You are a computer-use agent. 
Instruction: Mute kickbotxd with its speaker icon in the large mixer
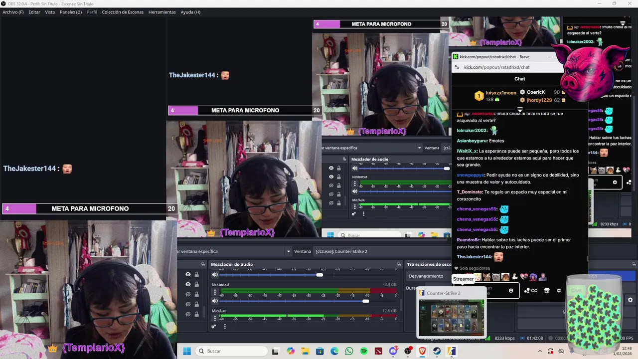(215, 301)
